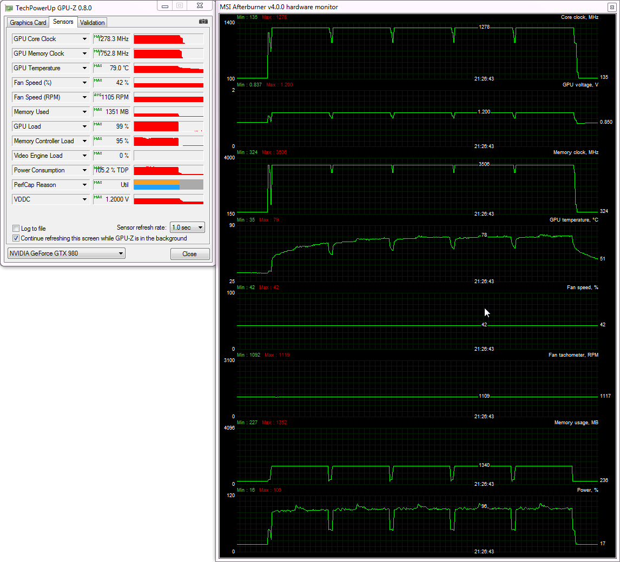This screenshot has width=620, height=562.
Task: Click the PerfCap Reason orange-blue color bar
Action: click(x=157, y=185)
